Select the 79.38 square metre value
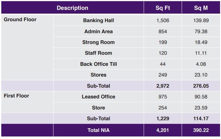Image resolution: width=221 pixels, height=139 pixels. [x=201, y=31]
